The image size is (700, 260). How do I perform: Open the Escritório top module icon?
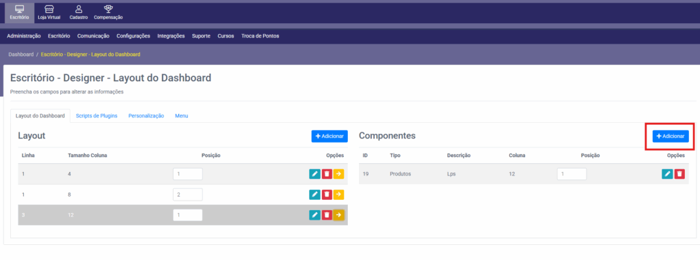[x=19, y=12]
